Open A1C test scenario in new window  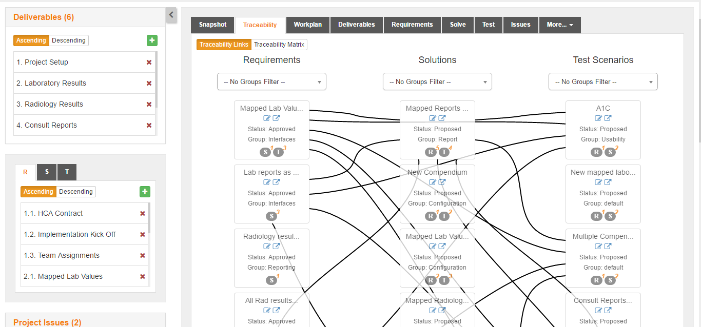pyautogui.click(x=608, y=118)
